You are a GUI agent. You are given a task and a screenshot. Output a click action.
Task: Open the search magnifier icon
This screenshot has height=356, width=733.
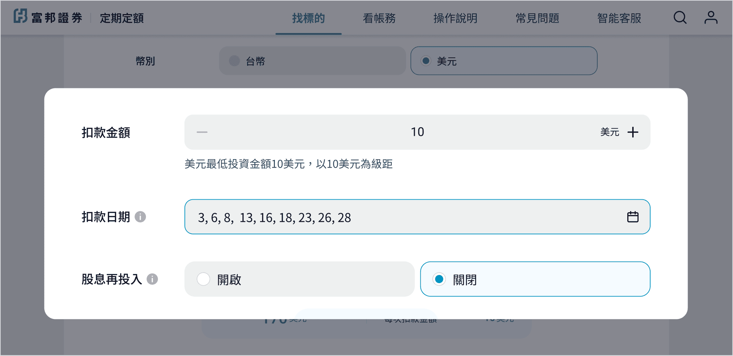coord(680,17)
